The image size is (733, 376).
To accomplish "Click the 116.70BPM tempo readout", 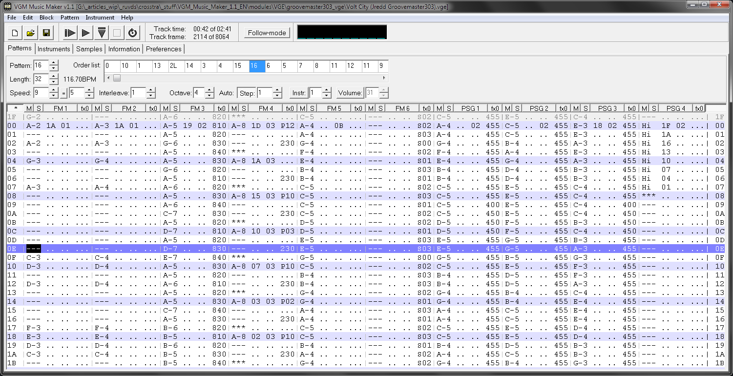I will click(x=80, y=79).
